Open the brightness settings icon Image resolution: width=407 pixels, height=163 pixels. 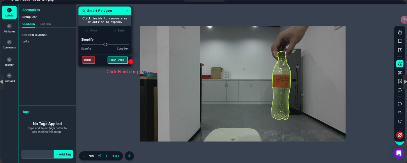pos(130,156)
